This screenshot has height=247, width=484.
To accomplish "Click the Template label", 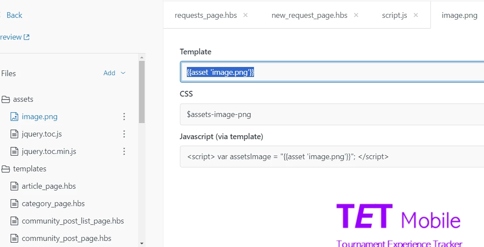I will coord(196,52).
